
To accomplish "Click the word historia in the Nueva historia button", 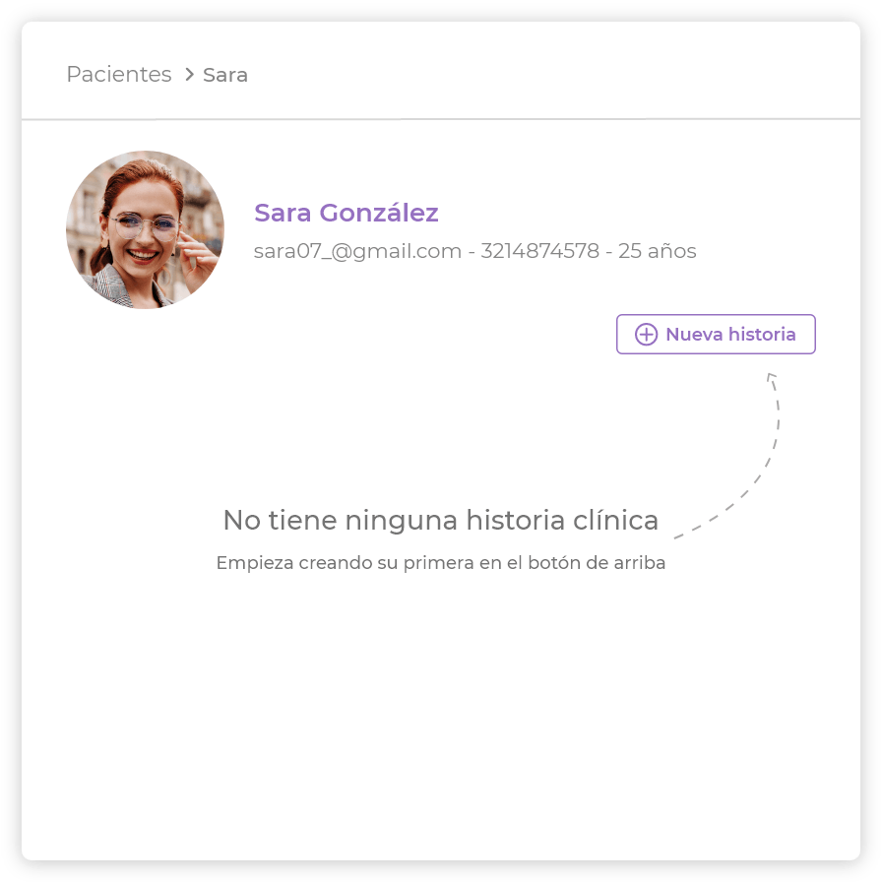I will 762,334.
